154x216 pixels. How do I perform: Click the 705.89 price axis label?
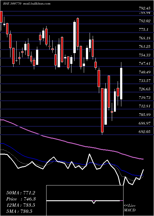[144, 114]
